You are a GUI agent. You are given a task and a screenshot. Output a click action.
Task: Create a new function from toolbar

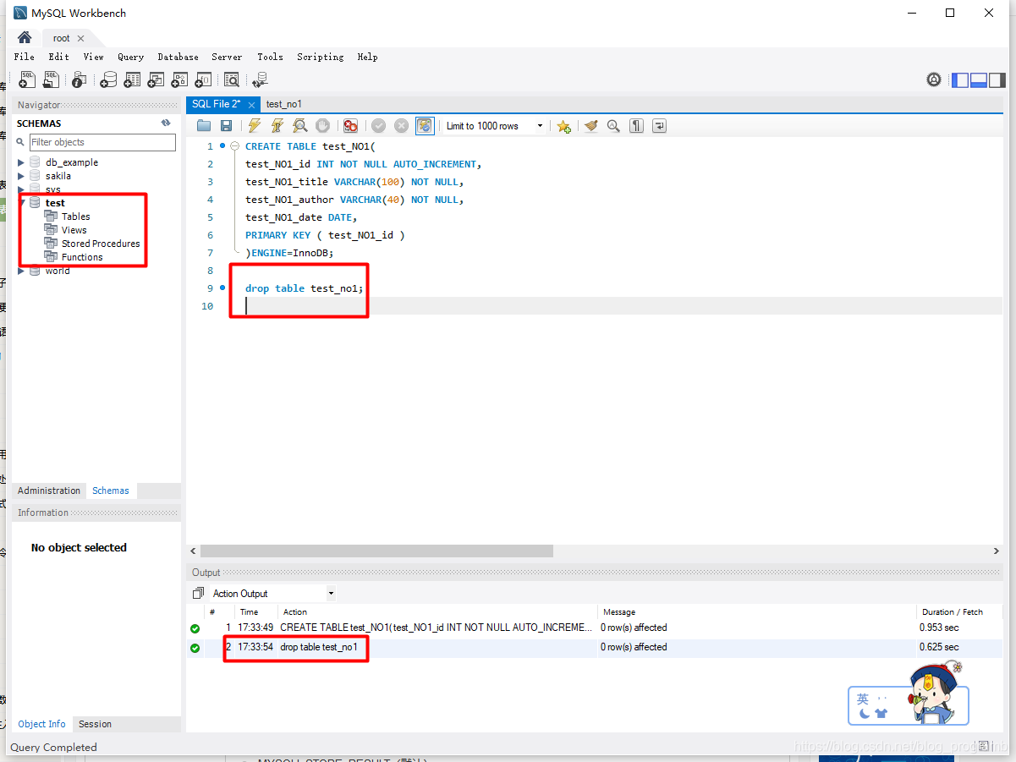[x=203, y=79]
